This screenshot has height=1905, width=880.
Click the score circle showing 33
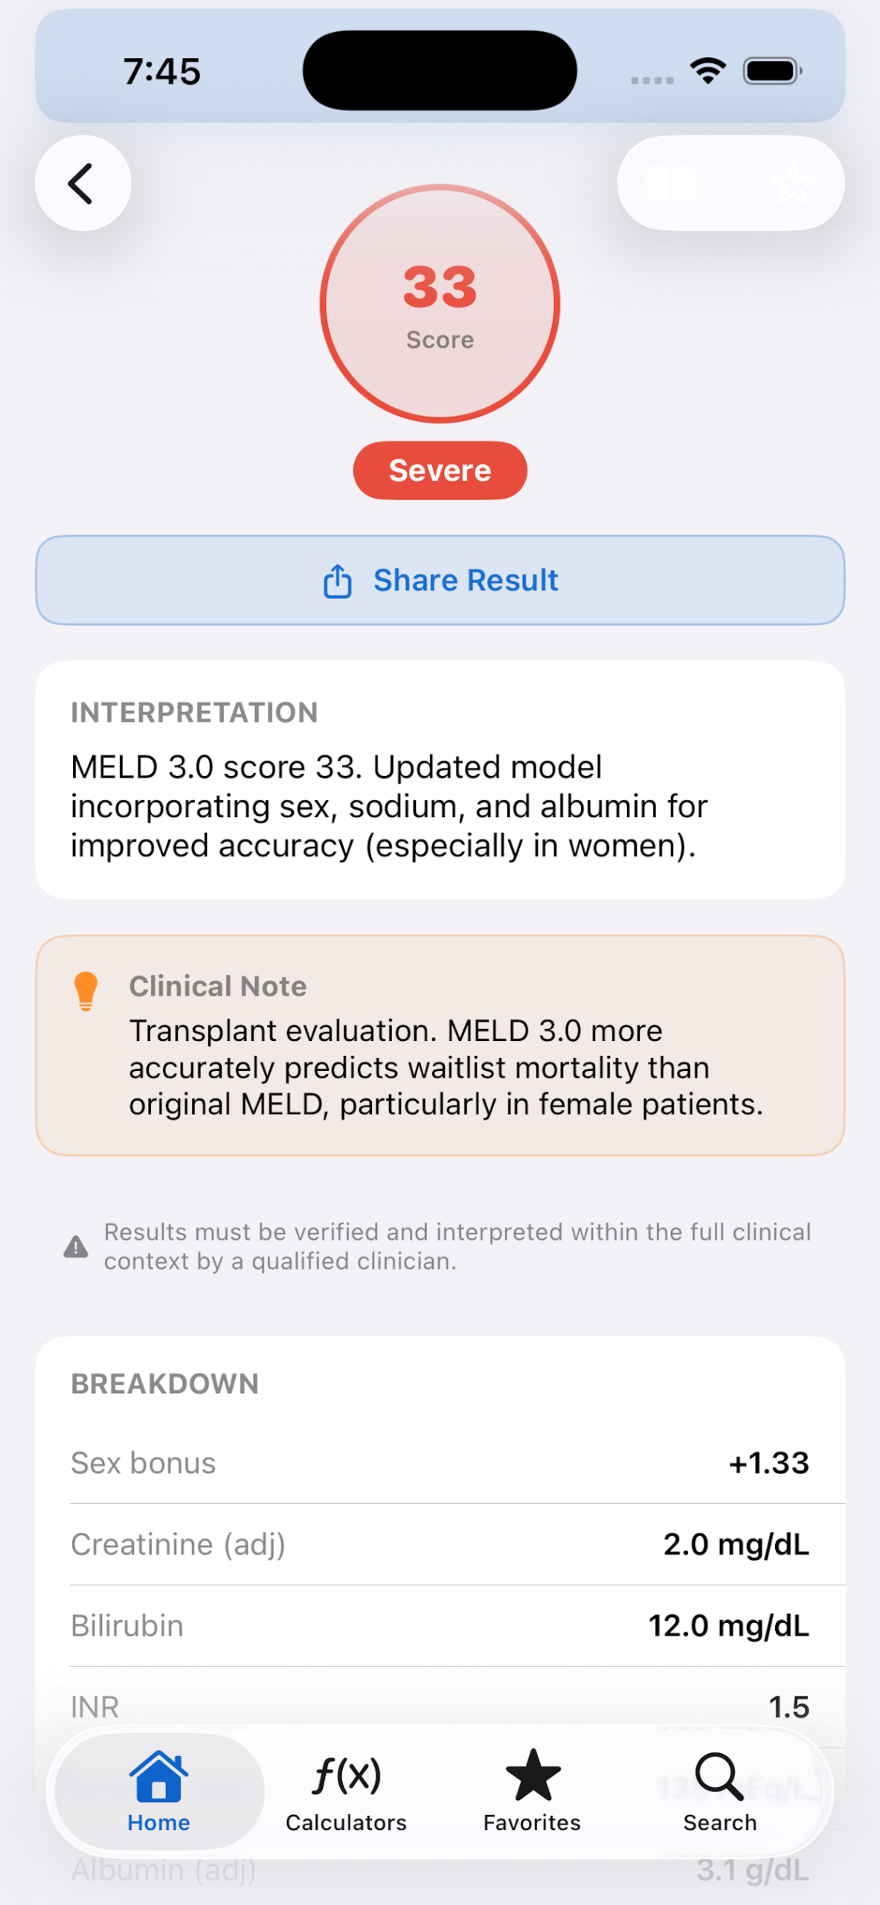point(440,304)
